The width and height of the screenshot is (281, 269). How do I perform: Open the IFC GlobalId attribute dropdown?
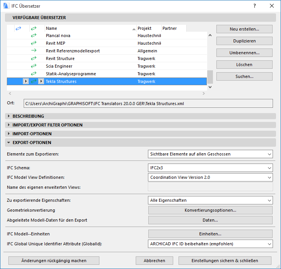[x=210, y=244]
